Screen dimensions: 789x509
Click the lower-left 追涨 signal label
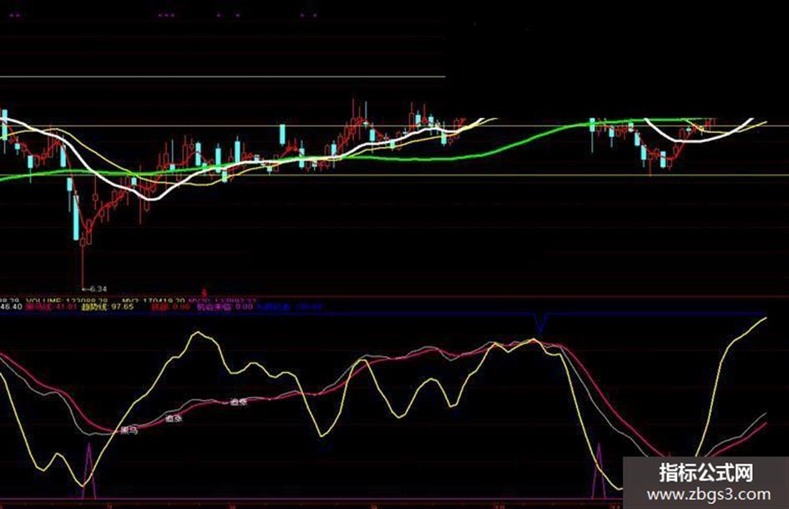[x=174, y=418]
